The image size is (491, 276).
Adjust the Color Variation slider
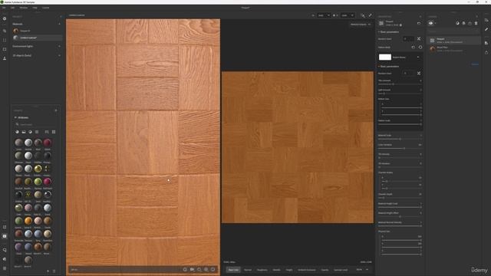coord(400,148)
